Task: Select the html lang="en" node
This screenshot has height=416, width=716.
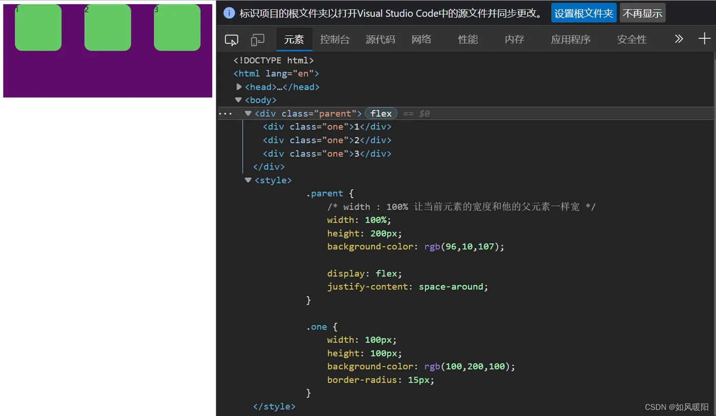Action: (276, 74)
